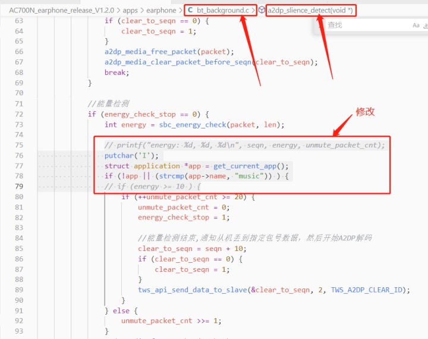
Task: Open AC700N_earphone_release_V1.2.0 breadcrumb folder
Action: click(x=61, y=10)
